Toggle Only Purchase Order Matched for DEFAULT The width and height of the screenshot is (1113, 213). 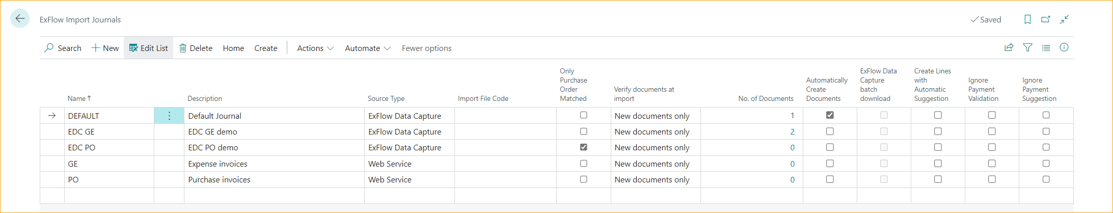tap(584, 115)
